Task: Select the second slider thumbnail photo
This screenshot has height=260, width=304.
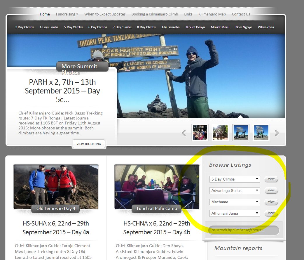Action: click(x=220, y=133)
